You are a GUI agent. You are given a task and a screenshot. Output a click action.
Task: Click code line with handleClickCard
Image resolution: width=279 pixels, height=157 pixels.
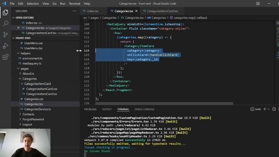(x=153, y=55)
